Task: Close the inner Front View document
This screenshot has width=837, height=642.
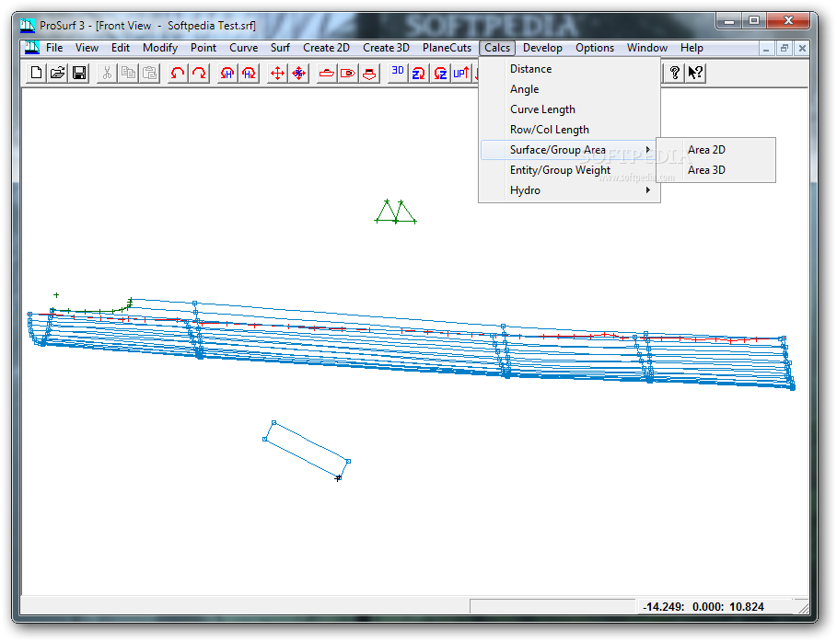Action: pyautogui.click(x=802, y=49)
